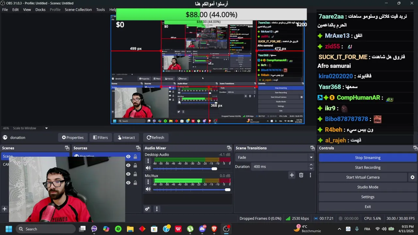The height and width of the screenshot is (235, 418).
Task: Click the red diamond taskbar icon
Action: click(x=142, y=229)
